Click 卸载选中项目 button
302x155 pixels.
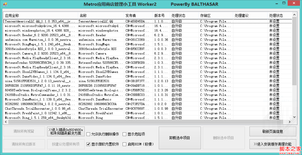179,138
